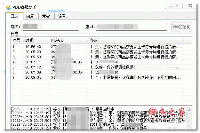Switch to the 日志 tab
This screenshot has height=133, width=200.
[x=14, y=16]
